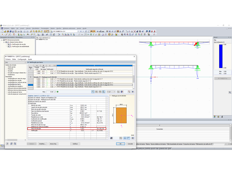Toggle Dimensionamento checkbox in navigator
The image size is (232, 174).
point(4,40)
